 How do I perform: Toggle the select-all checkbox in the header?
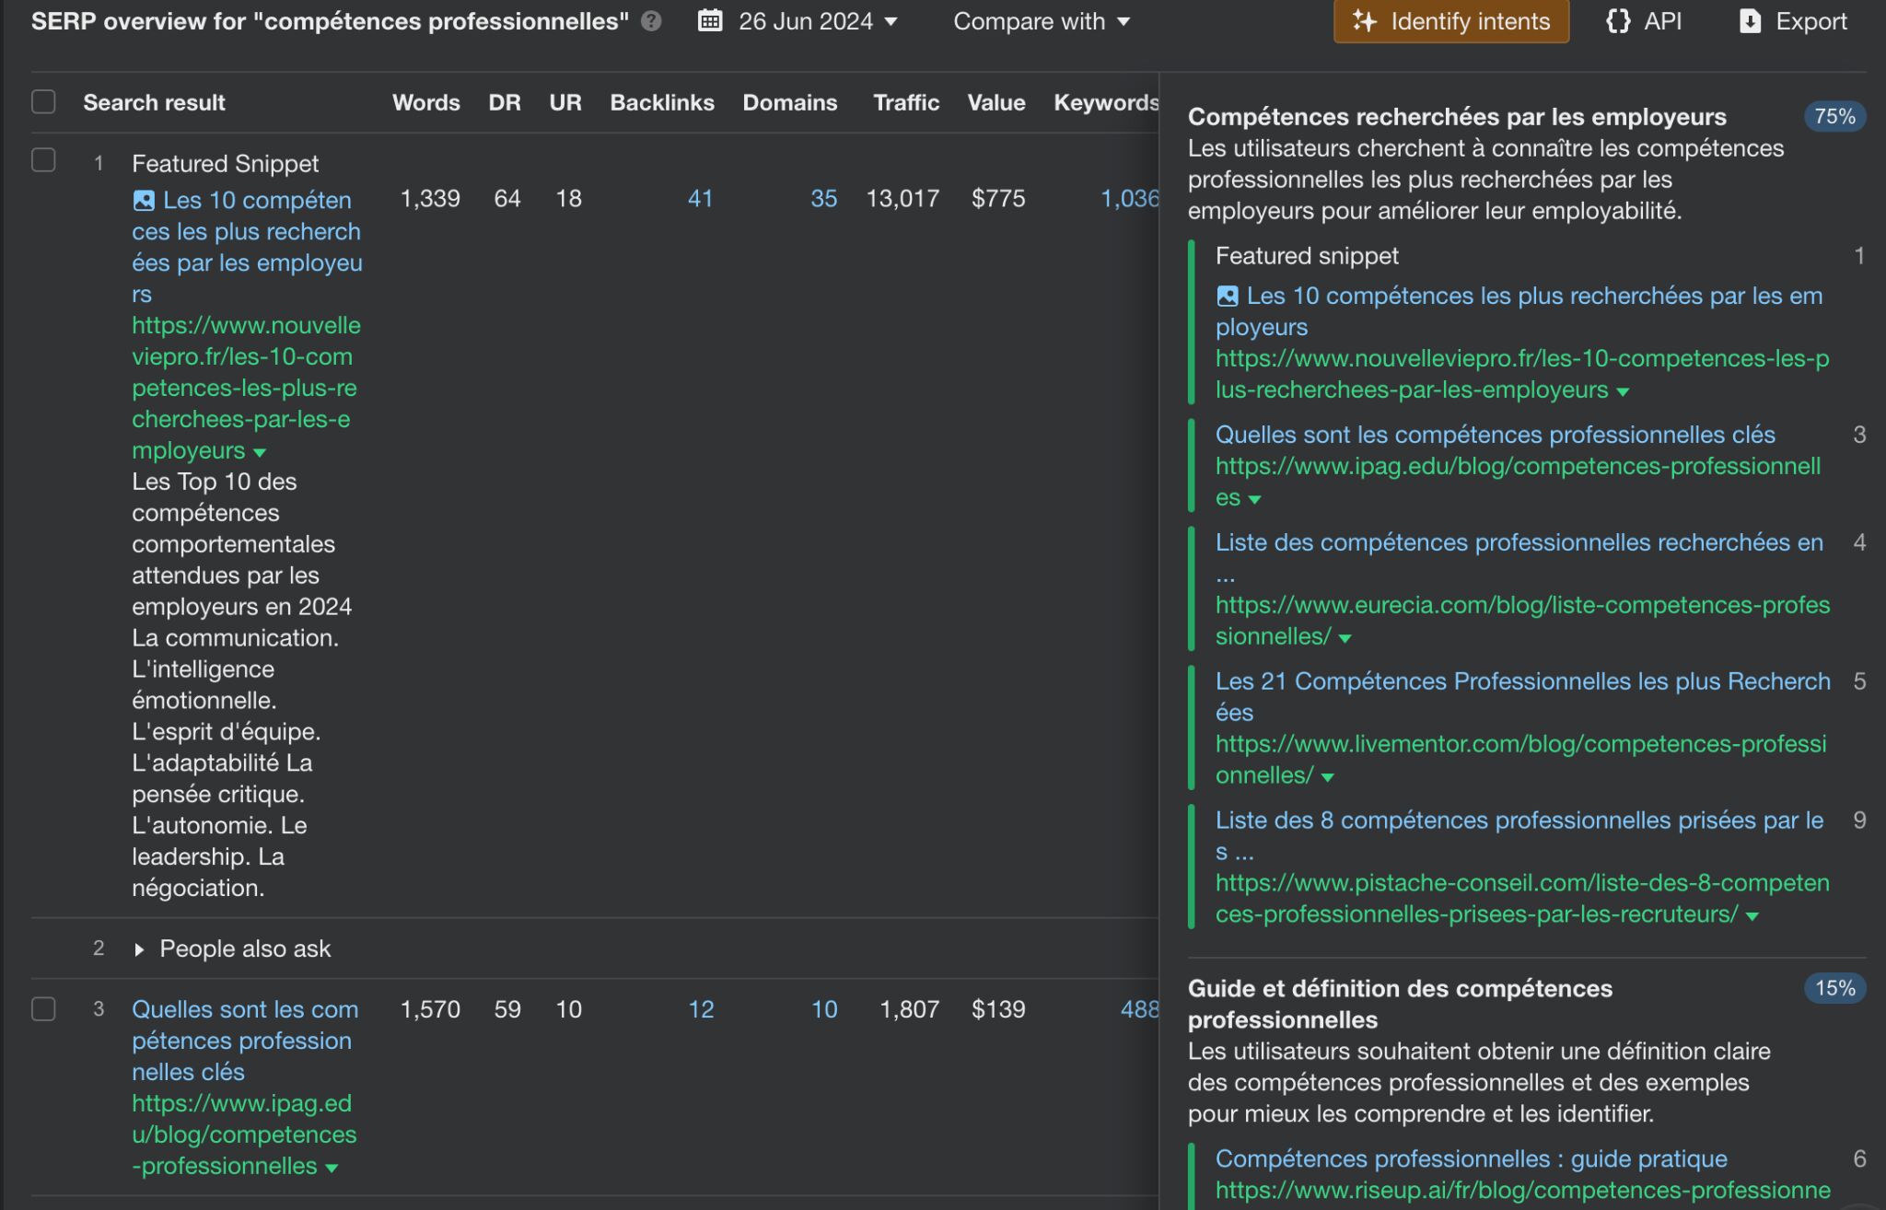point(43,102)
